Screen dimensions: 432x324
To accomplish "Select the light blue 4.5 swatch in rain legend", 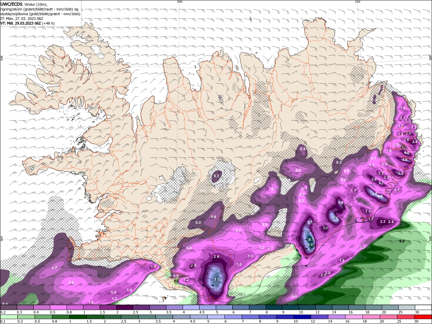I will tap(198, 317).
